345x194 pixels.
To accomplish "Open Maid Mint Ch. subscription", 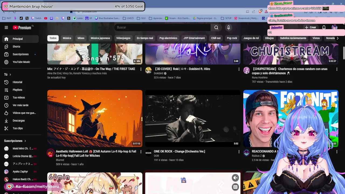I will point(20,148).
